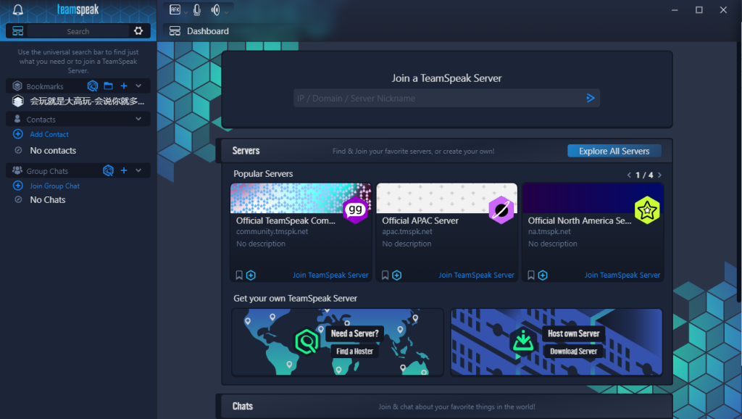Viewport: 742px width, 419px height.
Task: Click the IP / Domain / Server Nickname field
Action: pos(438,99)
